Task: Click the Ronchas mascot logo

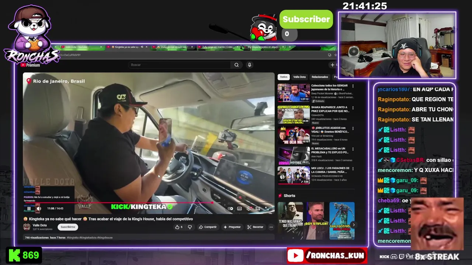Action: point(31,35)
